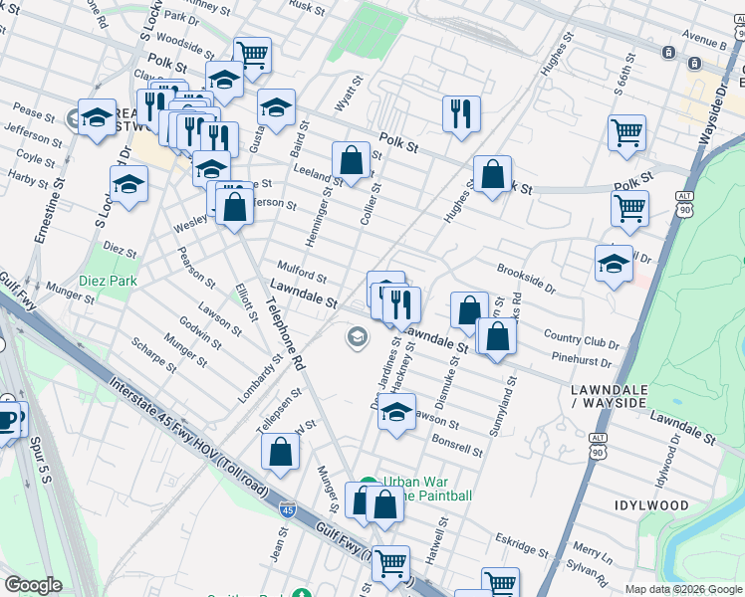Image resolution: width=745 pixels, height=597 pixels.
Task: Select the Urban War Paintball place label
Action: [x=427, y=489]
